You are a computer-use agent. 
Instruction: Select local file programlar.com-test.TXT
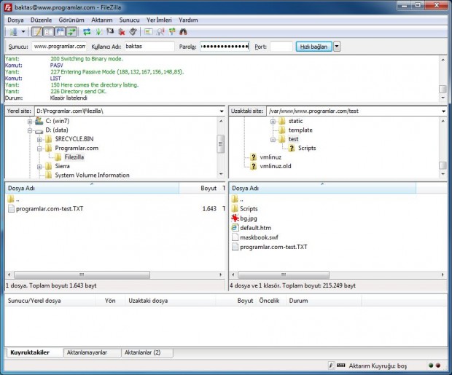pyautogui.click(x=50, y=209)
